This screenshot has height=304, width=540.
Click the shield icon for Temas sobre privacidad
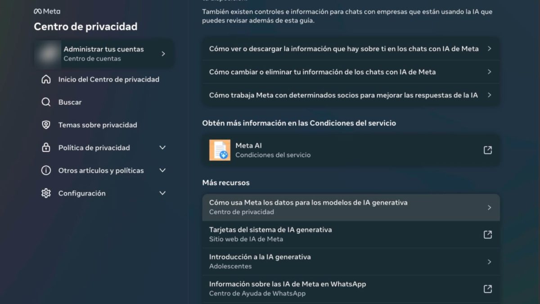tap(46, 125)
